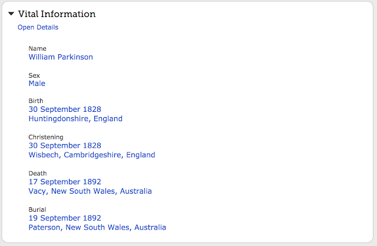Click the Vital Information heading text
The width and height of the screenshot is (377, 246).
tap(57, 14)
